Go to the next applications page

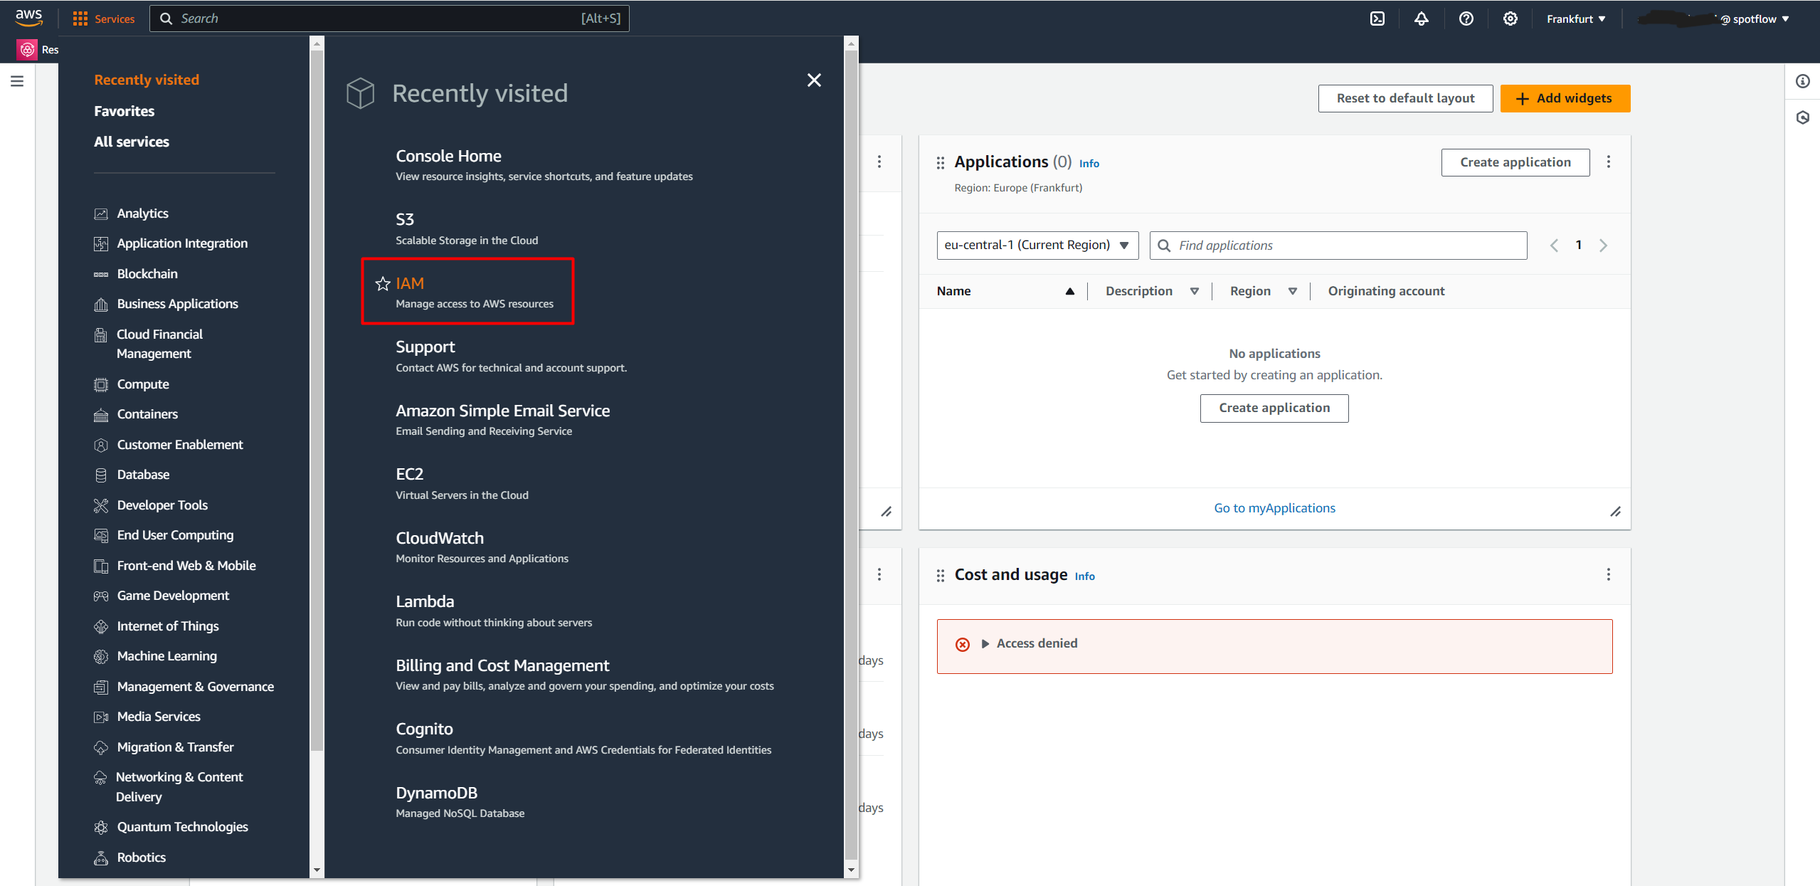(1603, 246)
